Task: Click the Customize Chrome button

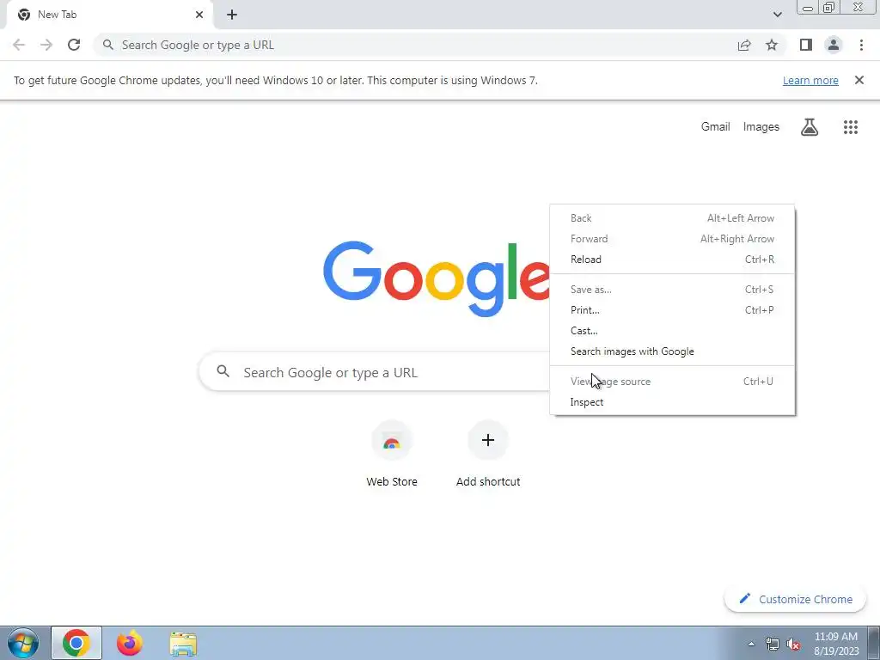Action: (796, 599)
